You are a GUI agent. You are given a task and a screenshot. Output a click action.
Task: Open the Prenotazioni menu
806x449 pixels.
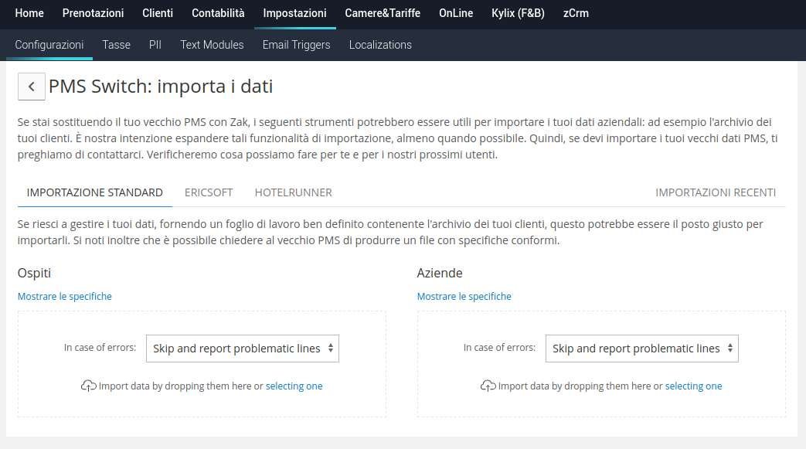coord(93,13)
